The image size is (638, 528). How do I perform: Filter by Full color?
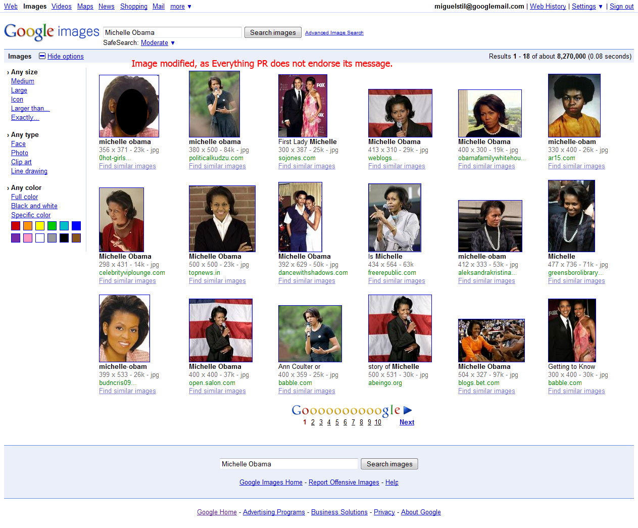24,197
